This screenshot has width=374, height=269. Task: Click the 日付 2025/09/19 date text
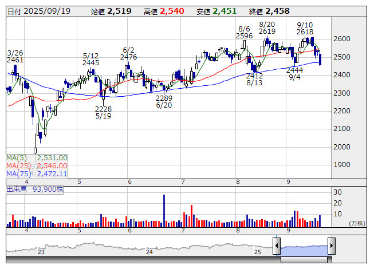point(39,11)
